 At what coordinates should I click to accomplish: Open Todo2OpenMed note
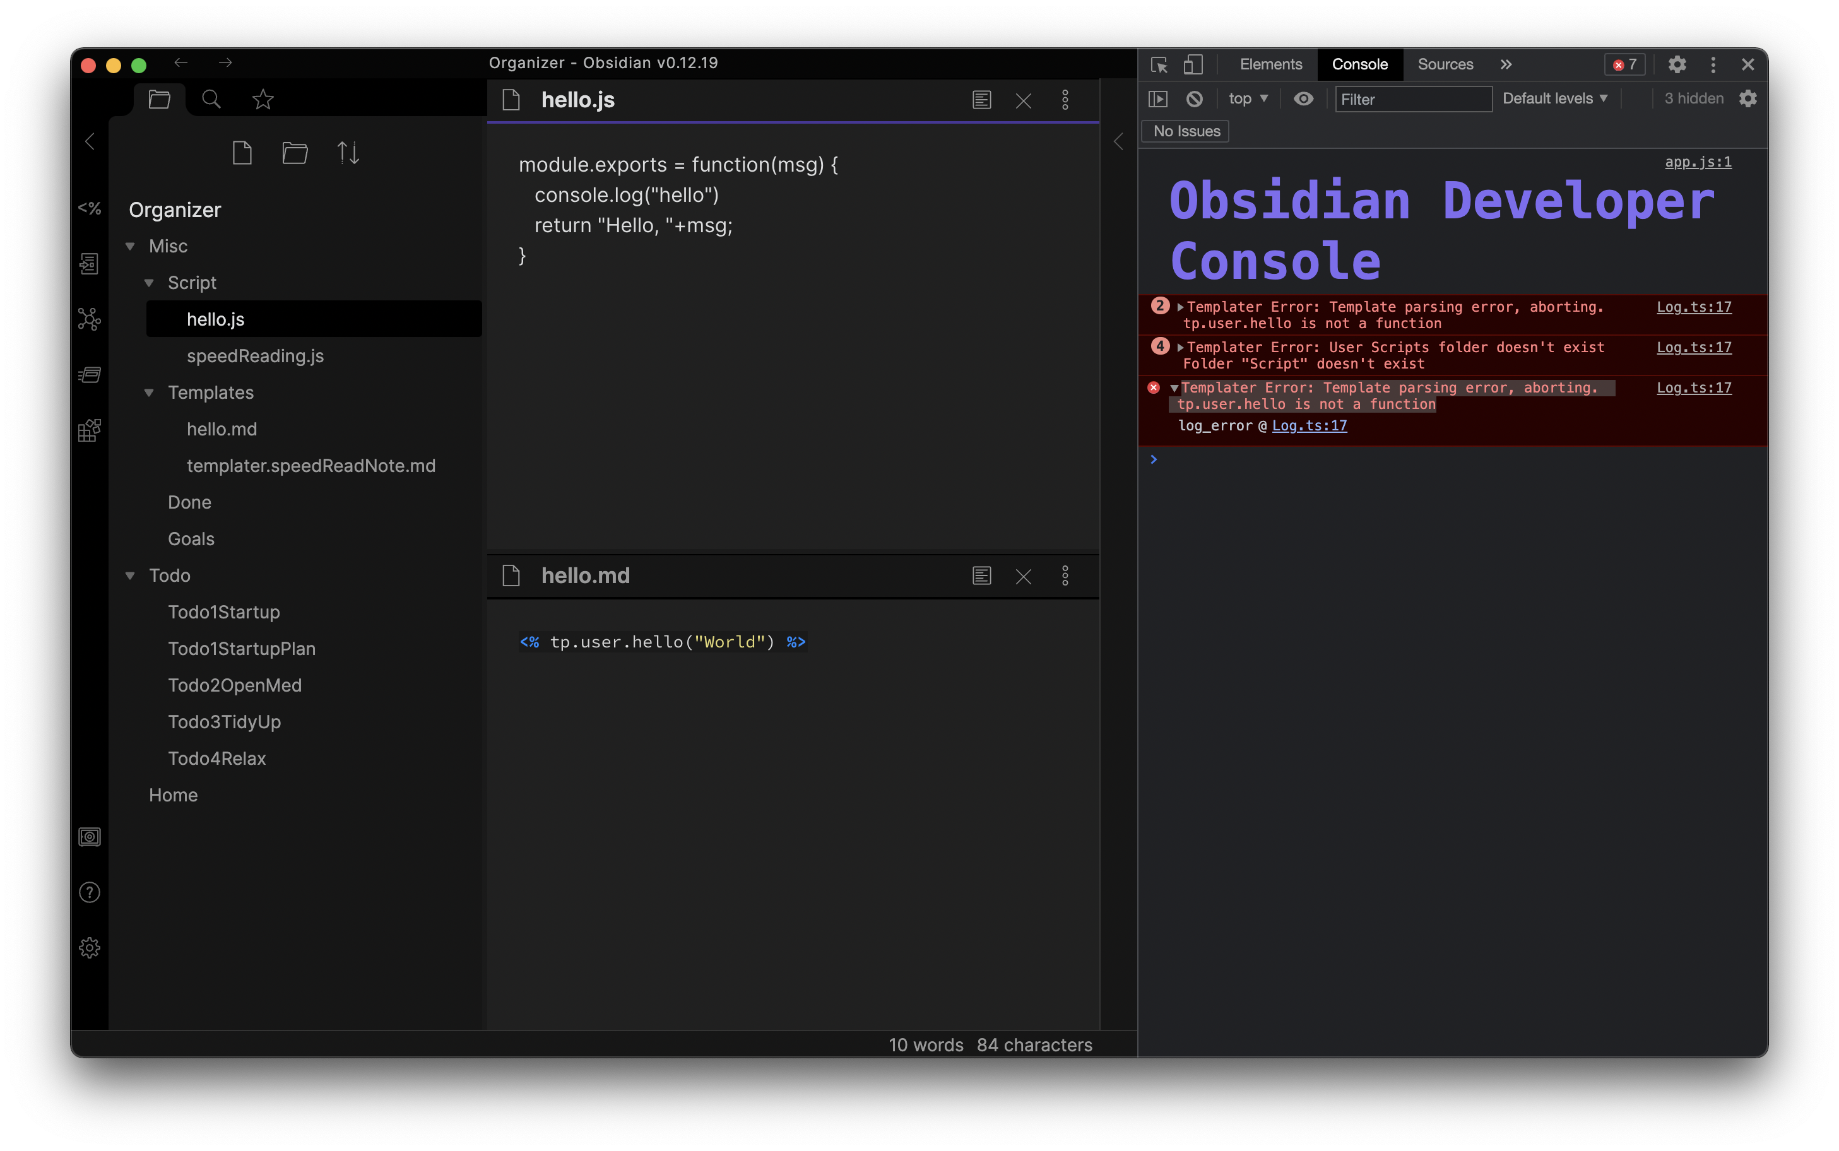234,685
